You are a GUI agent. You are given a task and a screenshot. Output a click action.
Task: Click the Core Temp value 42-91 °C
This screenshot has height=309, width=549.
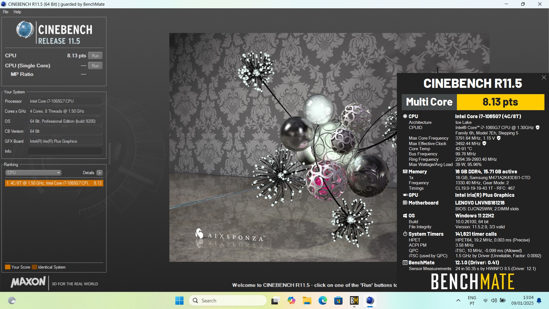click(x=464, y=149)
